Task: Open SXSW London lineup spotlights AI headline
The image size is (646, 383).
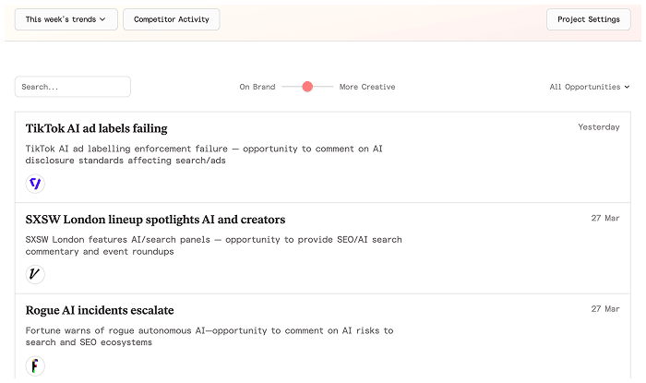Action: click(x=155, y=220)
